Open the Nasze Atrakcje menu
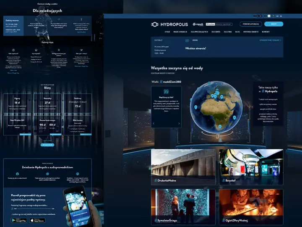The height and width of the screenshot is (227, 302). pyautogui.click(x=180, y=32)
